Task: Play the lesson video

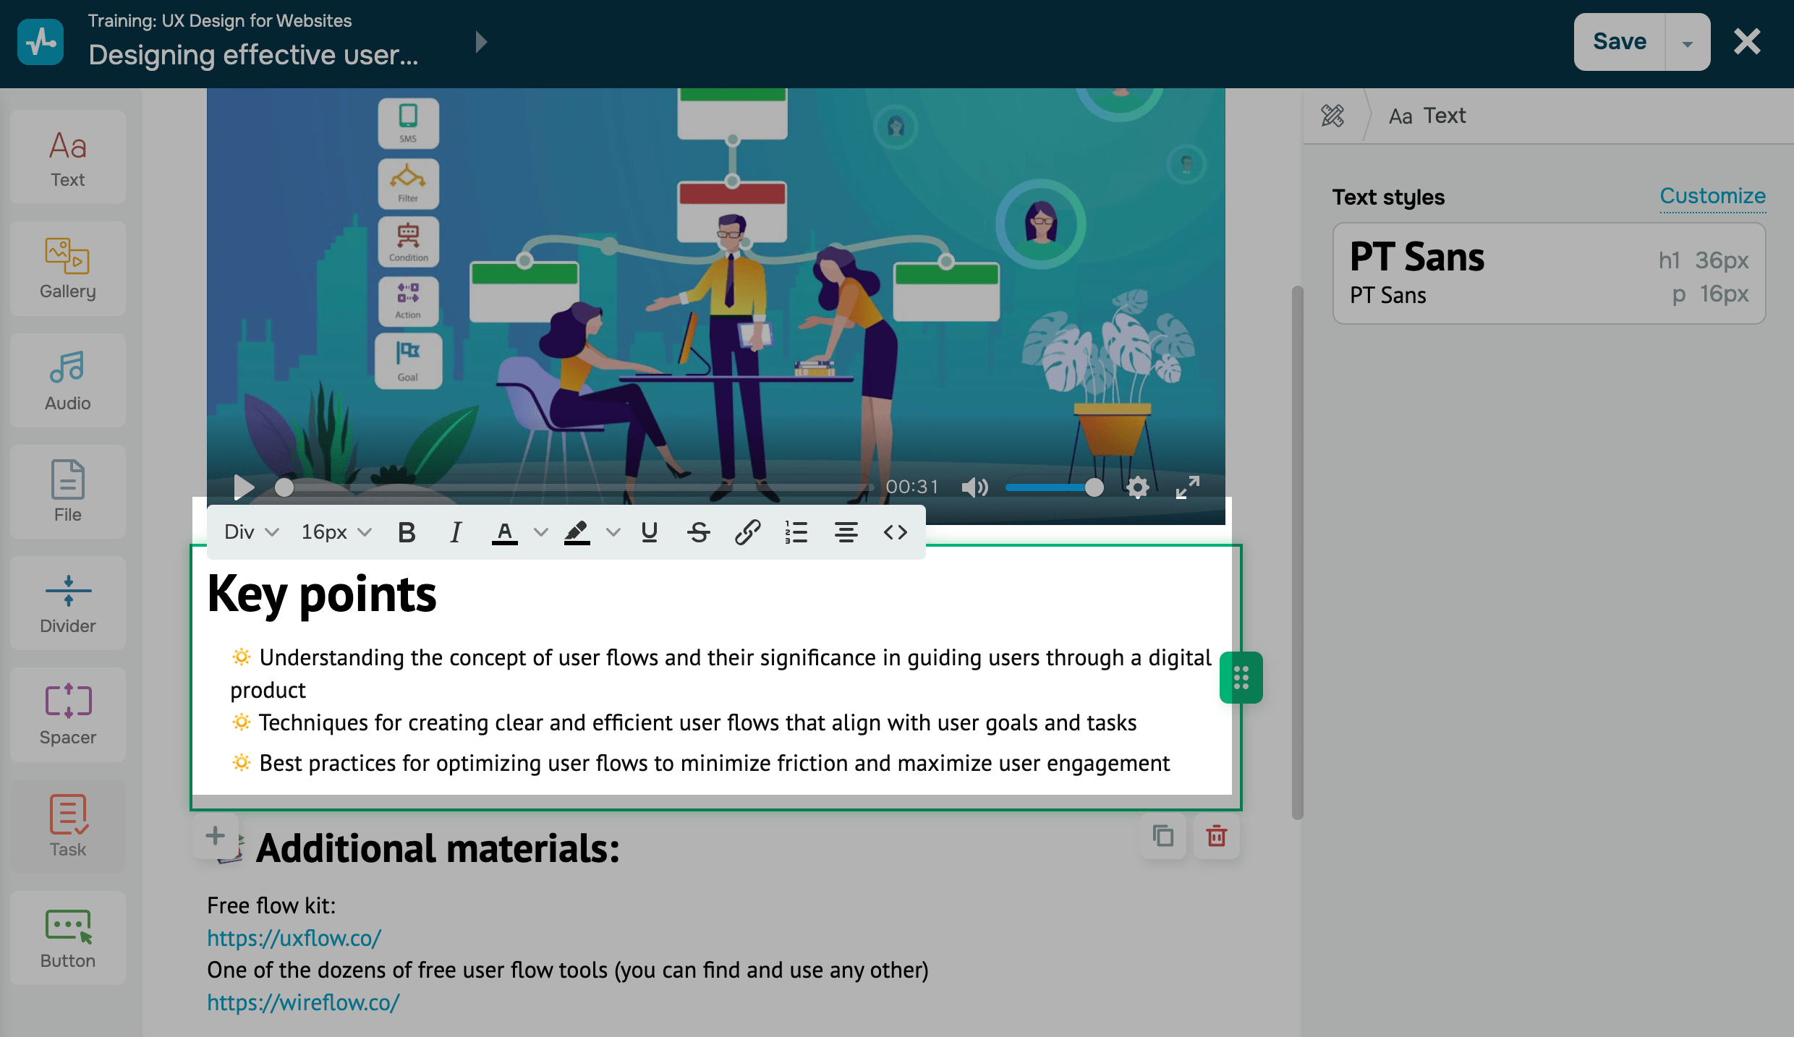Action: tap(244, 487)
